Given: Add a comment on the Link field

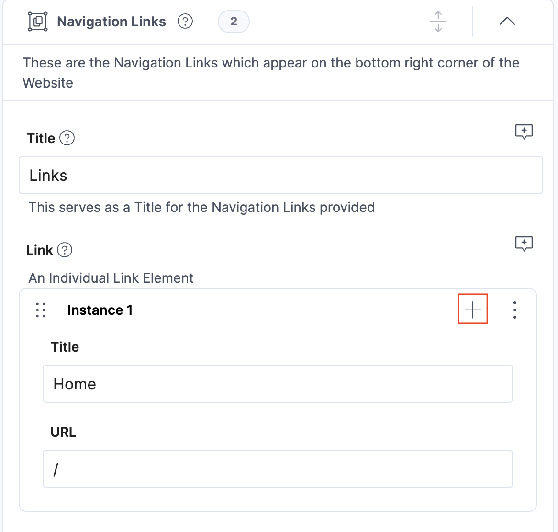Looking at the screenshot, I should 524,244.
